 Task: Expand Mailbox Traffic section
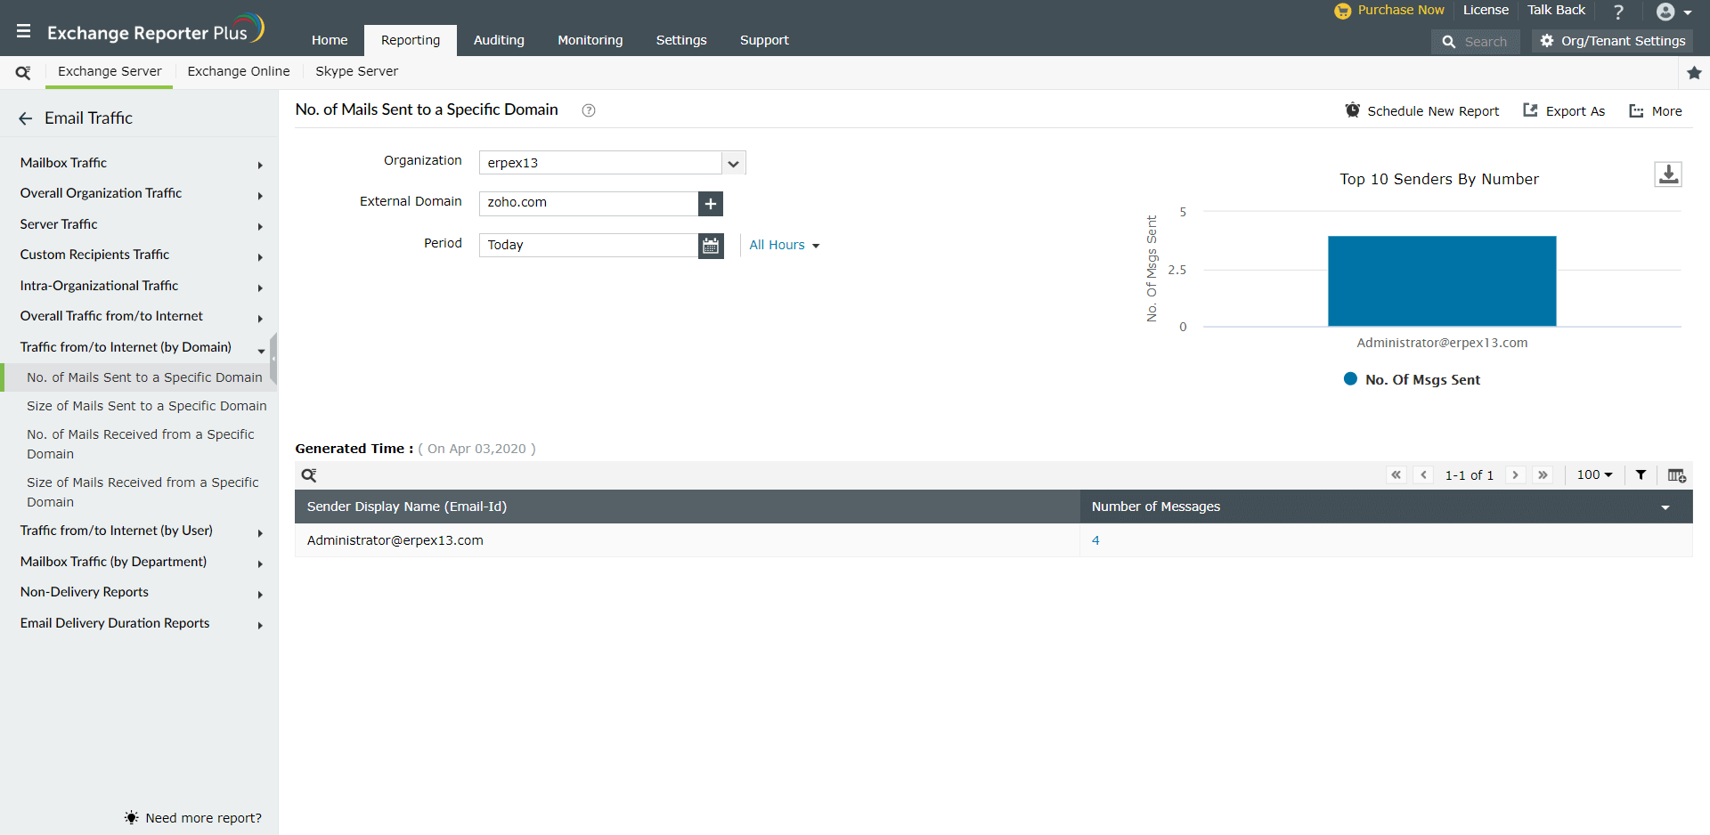click(260, 165)
